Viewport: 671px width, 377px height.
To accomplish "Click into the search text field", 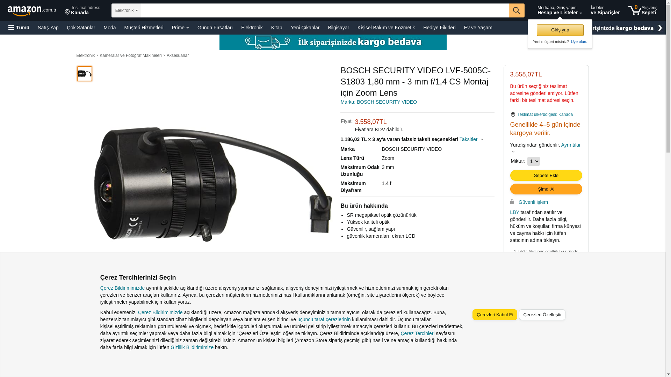I will click(325, 10).
